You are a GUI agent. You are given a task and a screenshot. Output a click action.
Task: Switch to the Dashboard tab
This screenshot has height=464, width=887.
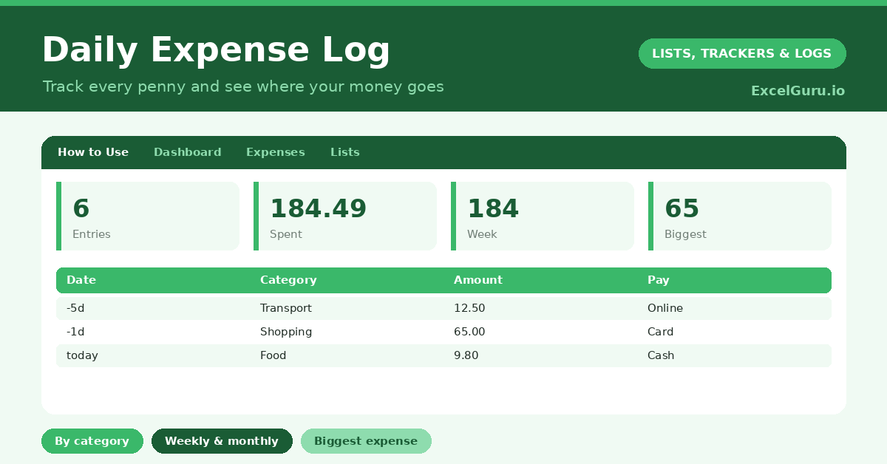coord(188,152)
